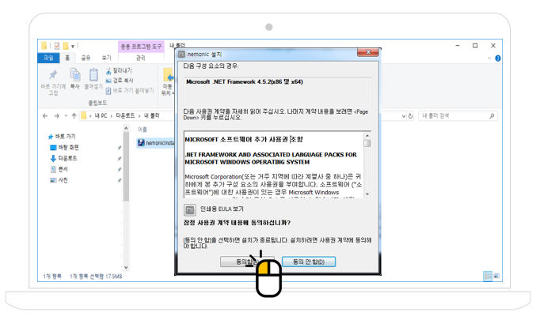Open the quick access toolbar dropdown arrow

(x=73, y=46)
